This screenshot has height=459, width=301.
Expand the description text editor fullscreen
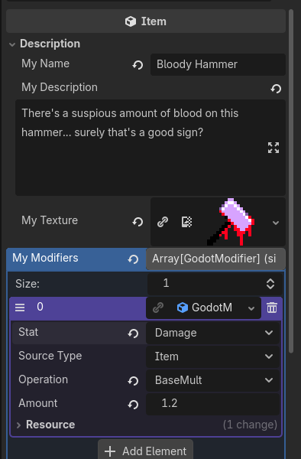(x=273, y=148)
